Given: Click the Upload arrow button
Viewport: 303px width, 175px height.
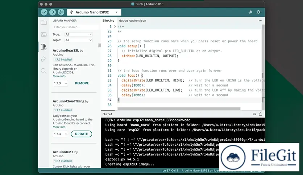Looking at the screenshot, I should point(52,12).
